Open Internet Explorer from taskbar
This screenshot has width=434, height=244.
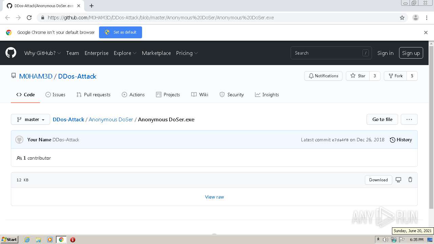click(x=27, y=240)
